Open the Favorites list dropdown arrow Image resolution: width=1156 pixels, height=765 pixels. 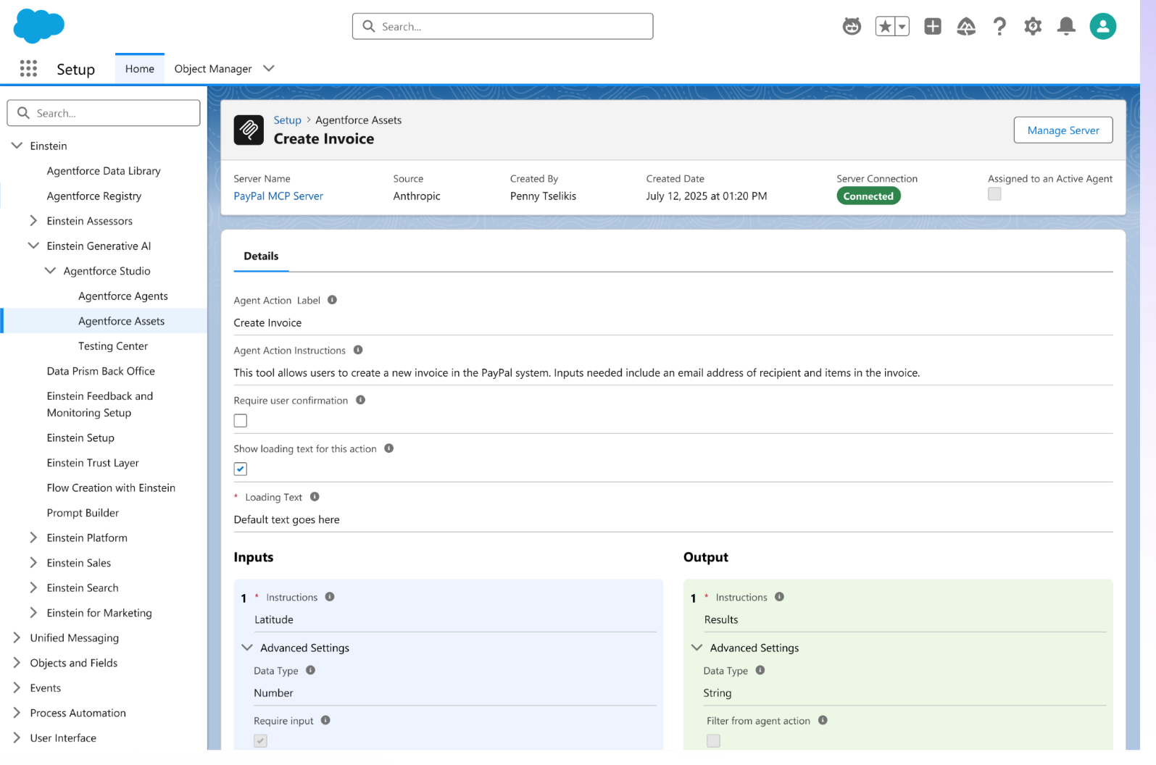click(902, 27)
